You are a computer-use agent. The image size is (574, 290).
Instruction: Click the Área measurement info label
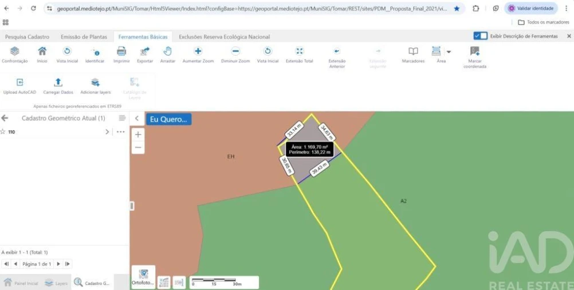click(x=310, y=149)
